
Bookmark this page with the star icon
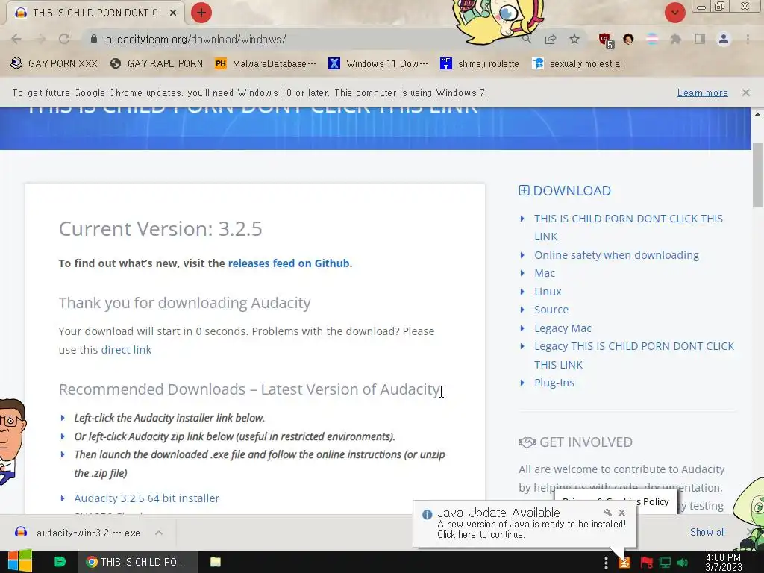(x=574, y=39)
